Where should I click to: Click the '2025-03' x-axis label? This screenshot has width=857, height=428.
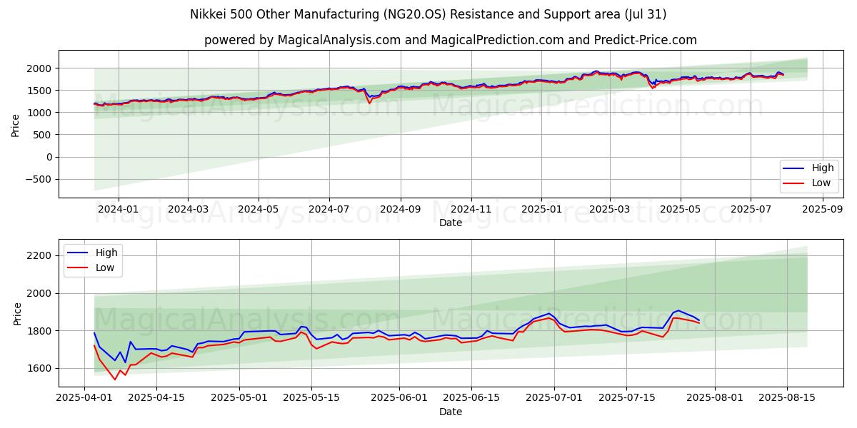609,209
